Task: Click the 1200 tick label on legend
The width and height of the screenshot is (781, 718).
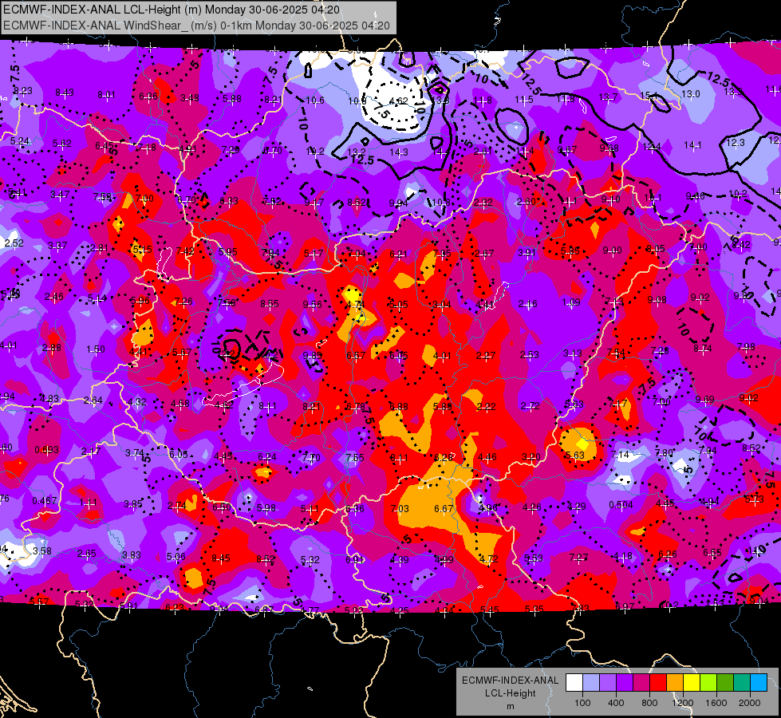Action: [683, 703]
